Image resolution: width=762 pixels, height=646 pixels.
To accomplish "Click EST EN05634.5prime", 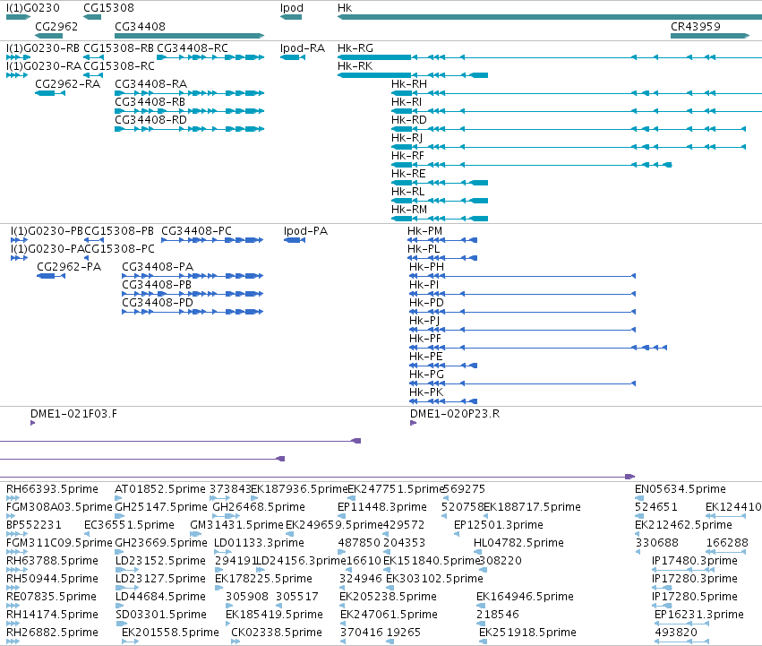I will tap(681, 489).
